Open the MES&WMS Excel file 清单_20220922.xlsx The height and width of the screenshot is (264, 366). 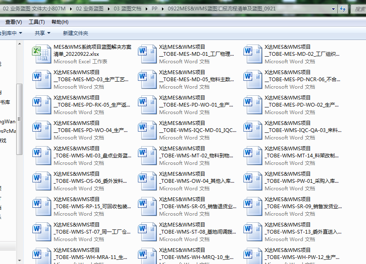click(42, 54)
